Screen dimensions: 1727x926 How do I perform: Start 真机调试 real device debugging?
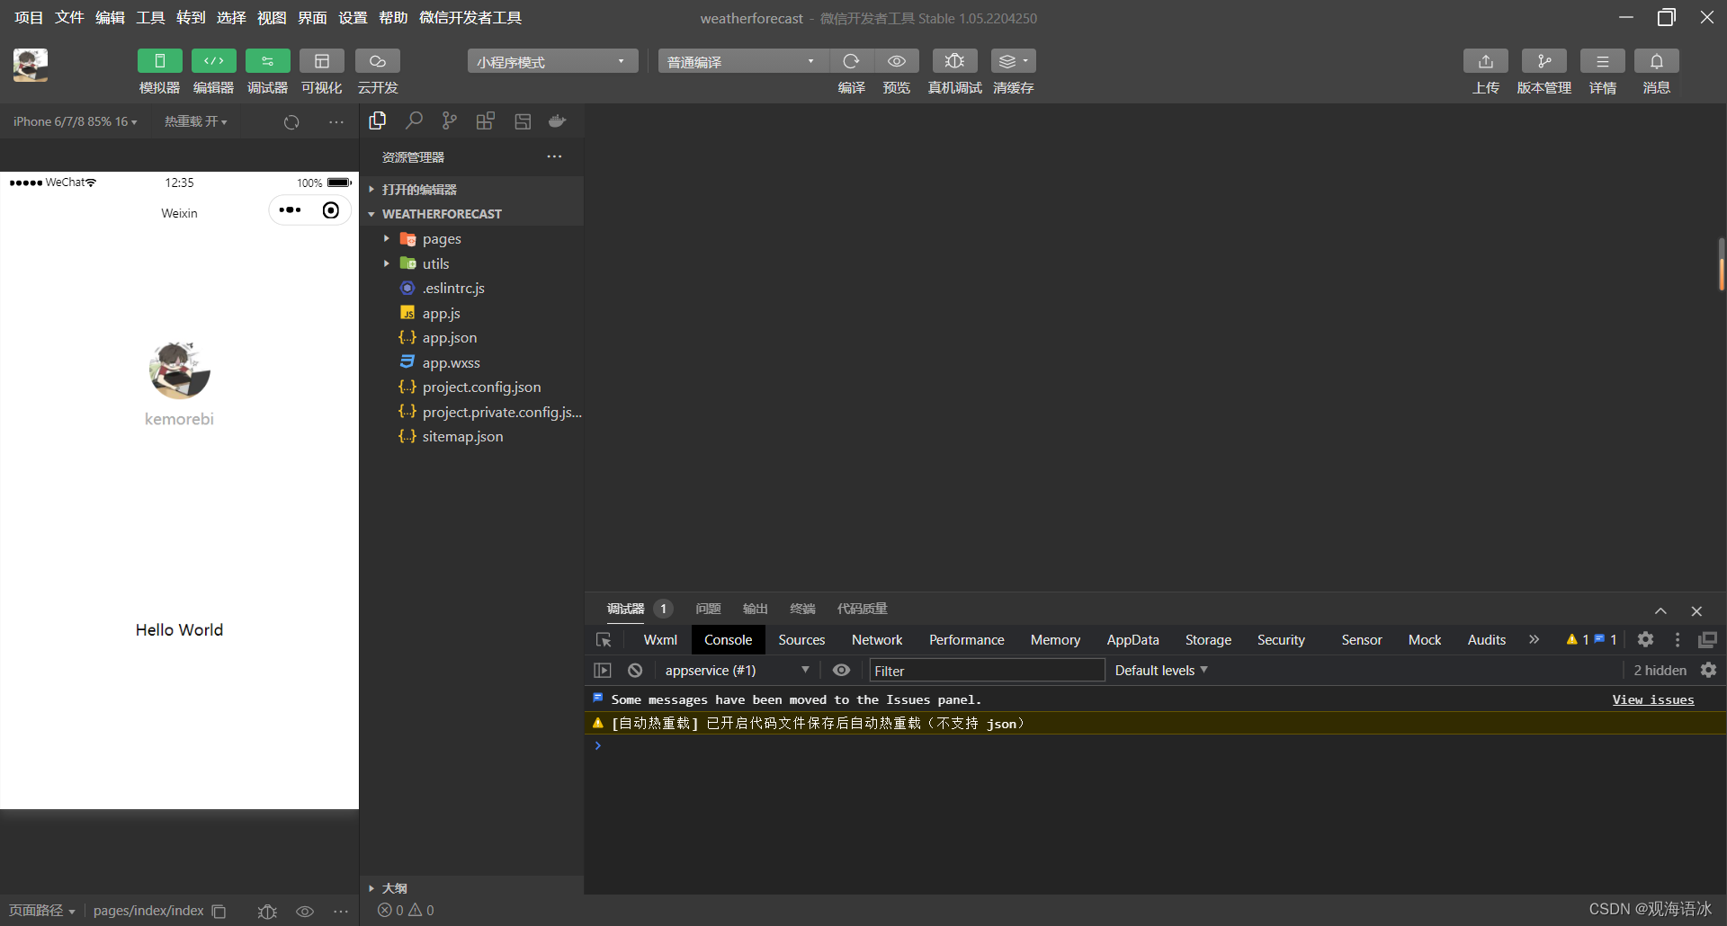(955, 61)
